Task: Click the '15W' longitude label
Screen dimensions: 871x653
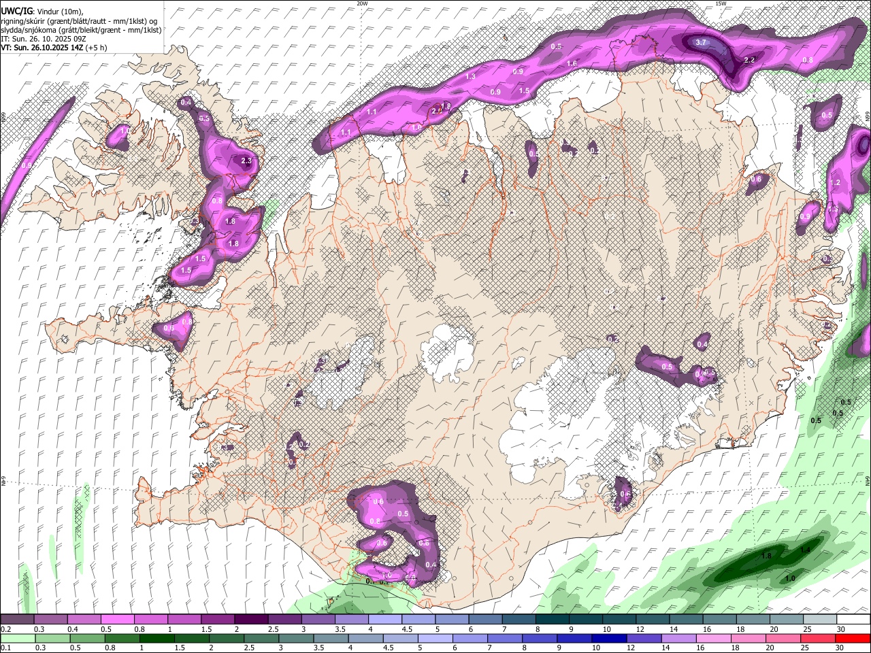Action: pyautogui.click(x=721, y=3)
